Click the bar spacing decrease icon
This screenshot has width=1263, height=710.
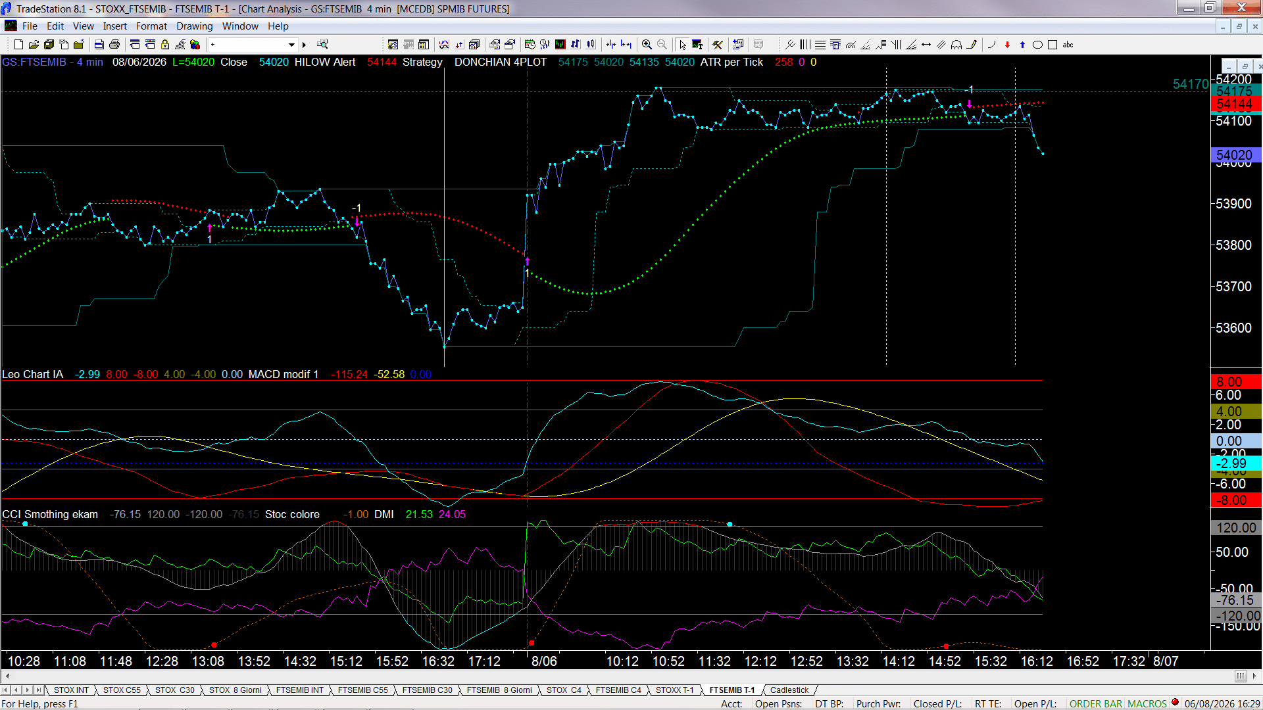[611, 45]
